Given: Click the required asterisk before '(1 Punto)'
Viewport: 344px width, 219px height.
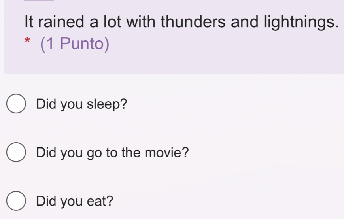Looking at the screenshot, I should point(27,41).
